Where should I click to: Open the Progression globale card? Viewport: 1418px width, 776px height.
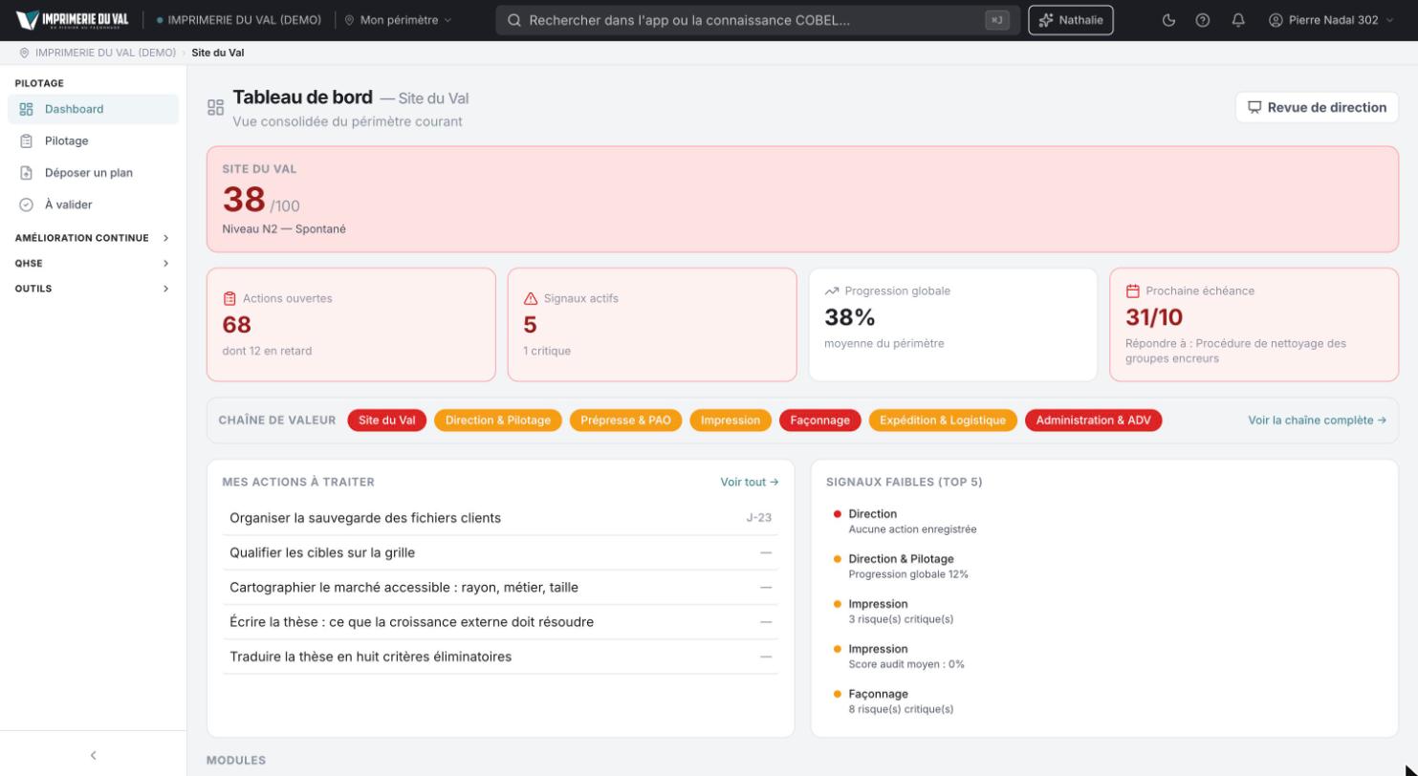pos(953,325)
